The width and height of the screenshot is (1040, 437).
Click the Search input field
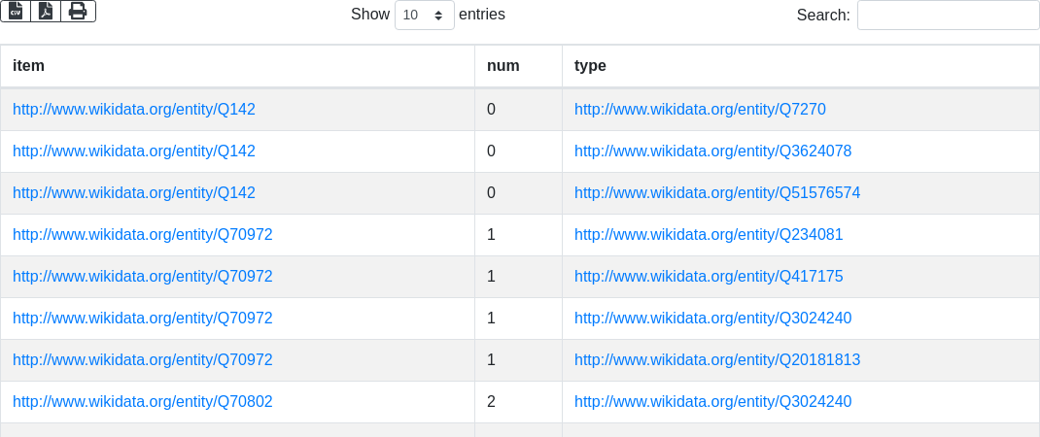click(x=948, y=16)
